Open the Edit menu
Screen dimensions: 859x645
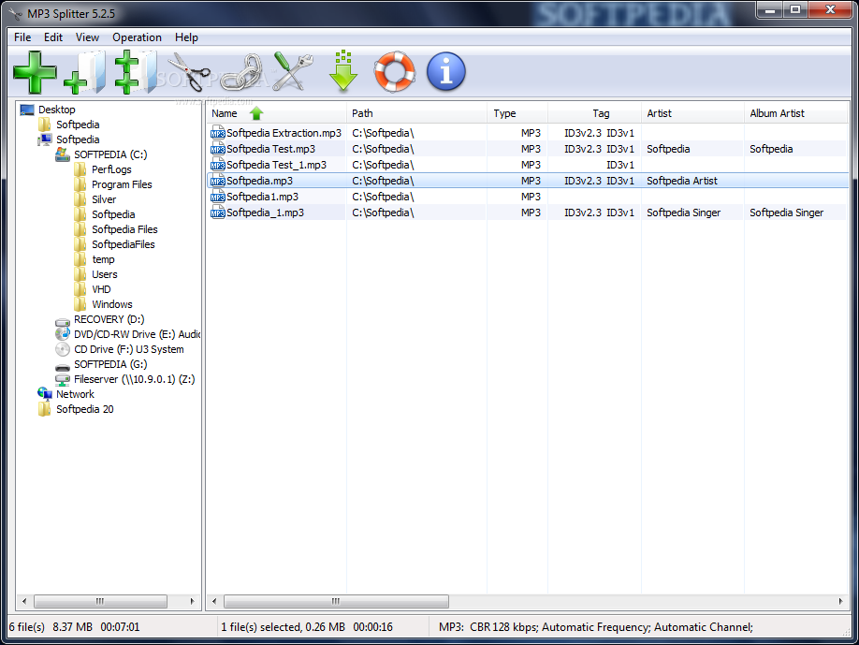click(53, 37)
